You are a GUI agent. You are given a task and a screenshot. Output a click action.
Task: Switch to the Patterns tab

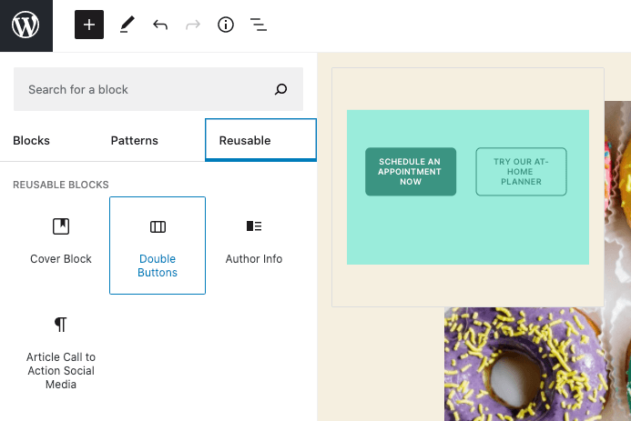coord(135,141)
